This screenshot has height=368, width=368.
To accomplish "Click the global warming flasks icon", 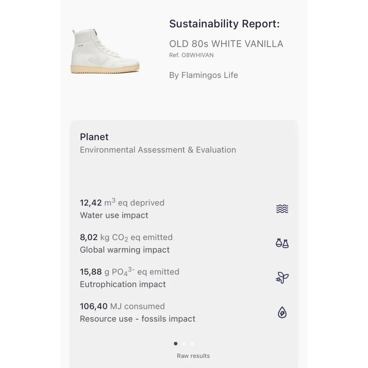I will (x=282, y=243).
